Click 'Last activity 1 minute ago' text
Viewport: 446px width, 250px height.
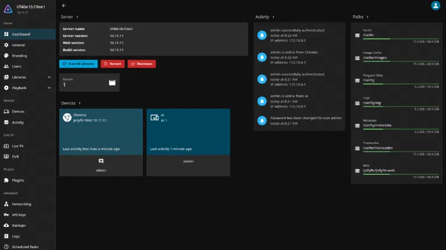click(171, 149)
